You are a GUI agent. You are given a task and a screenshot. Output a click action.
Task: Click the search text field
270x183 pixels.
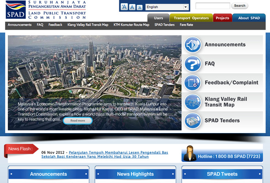click(213, 6)
